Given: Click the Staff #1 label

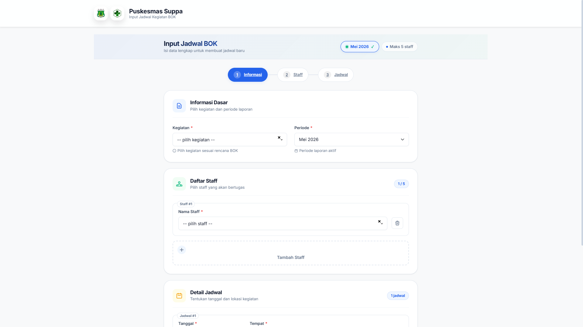Looking at the screenshot, I should point(186,204).
